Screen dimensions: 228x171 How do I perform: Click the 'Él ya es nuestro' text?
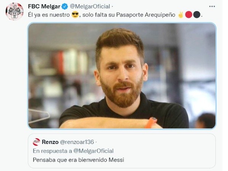[x=49, y=15]
